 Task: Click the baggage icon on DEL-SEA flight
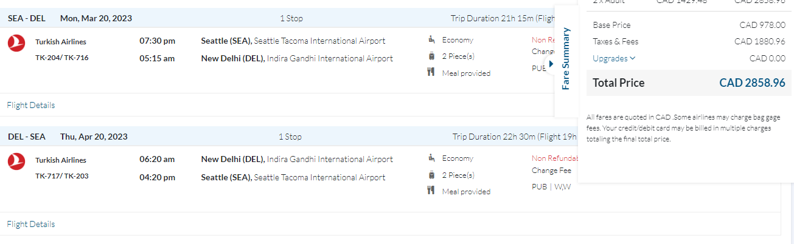[x=431, y=175]
